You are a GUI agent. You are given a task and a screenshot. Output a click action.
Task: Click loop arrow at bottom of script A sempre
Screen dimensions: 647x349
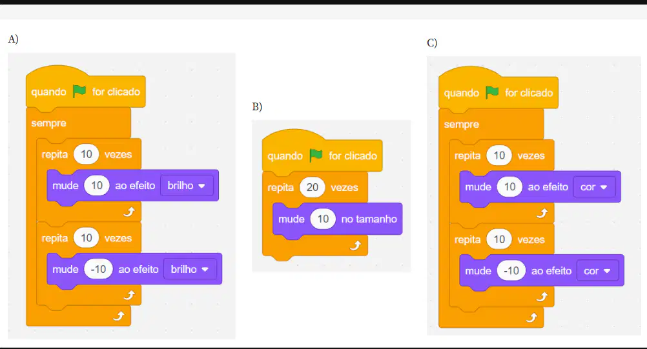[118, 316]
